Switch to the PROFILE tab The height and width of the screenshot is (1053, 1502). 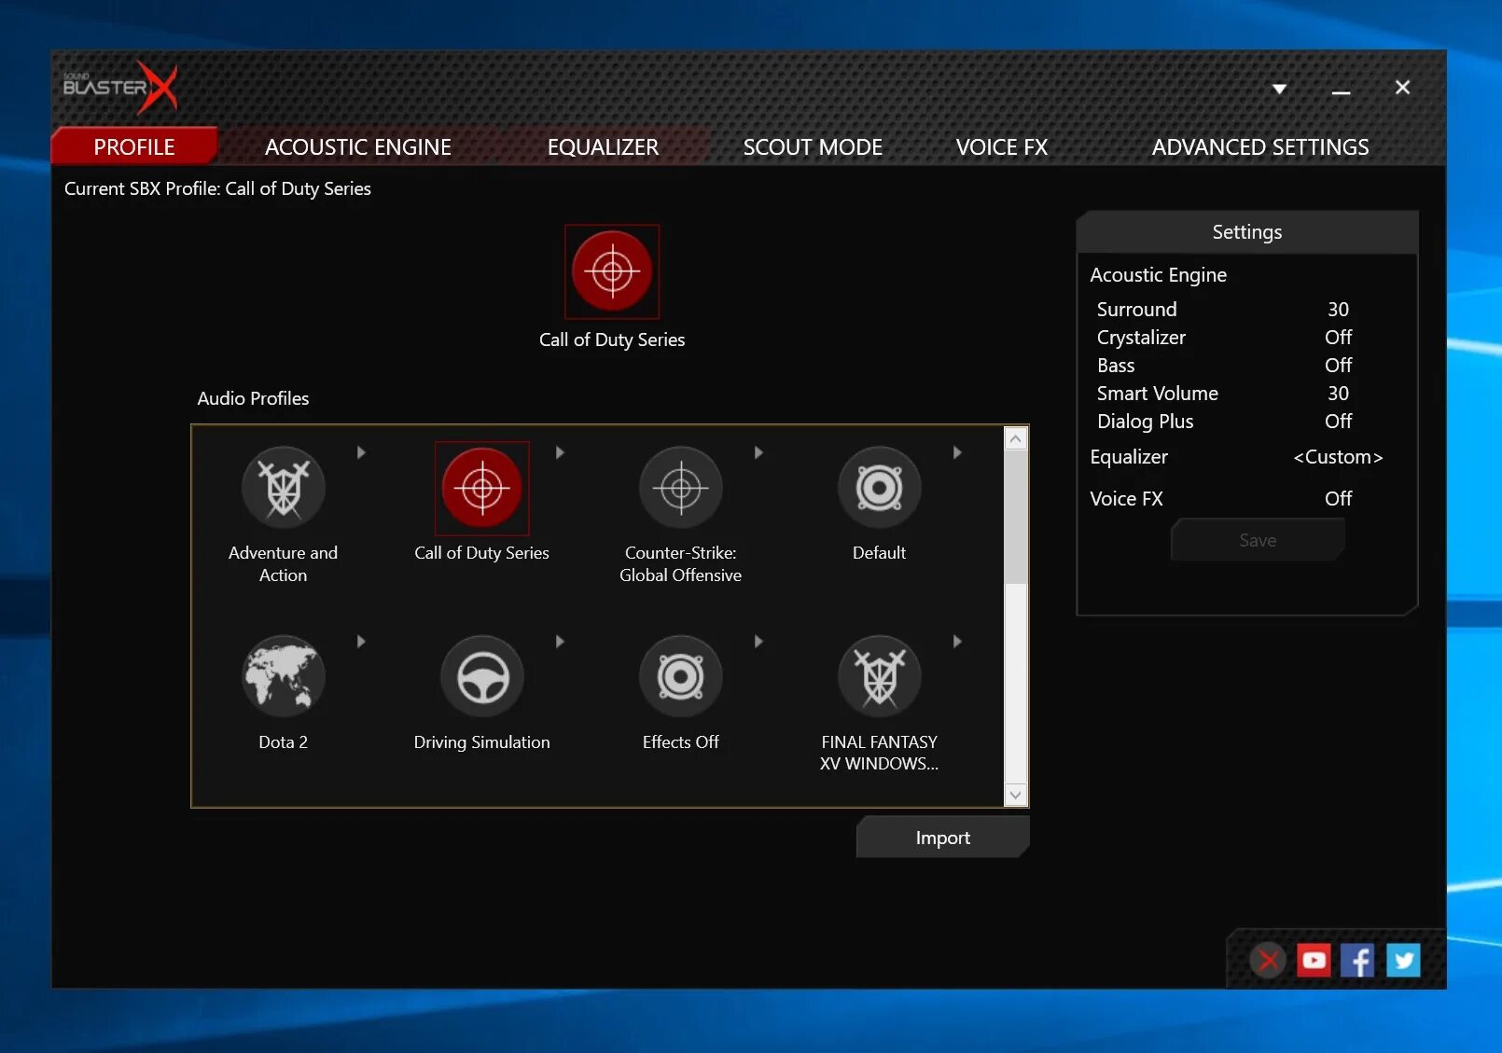pyautogui.click(x=134, y=146)
